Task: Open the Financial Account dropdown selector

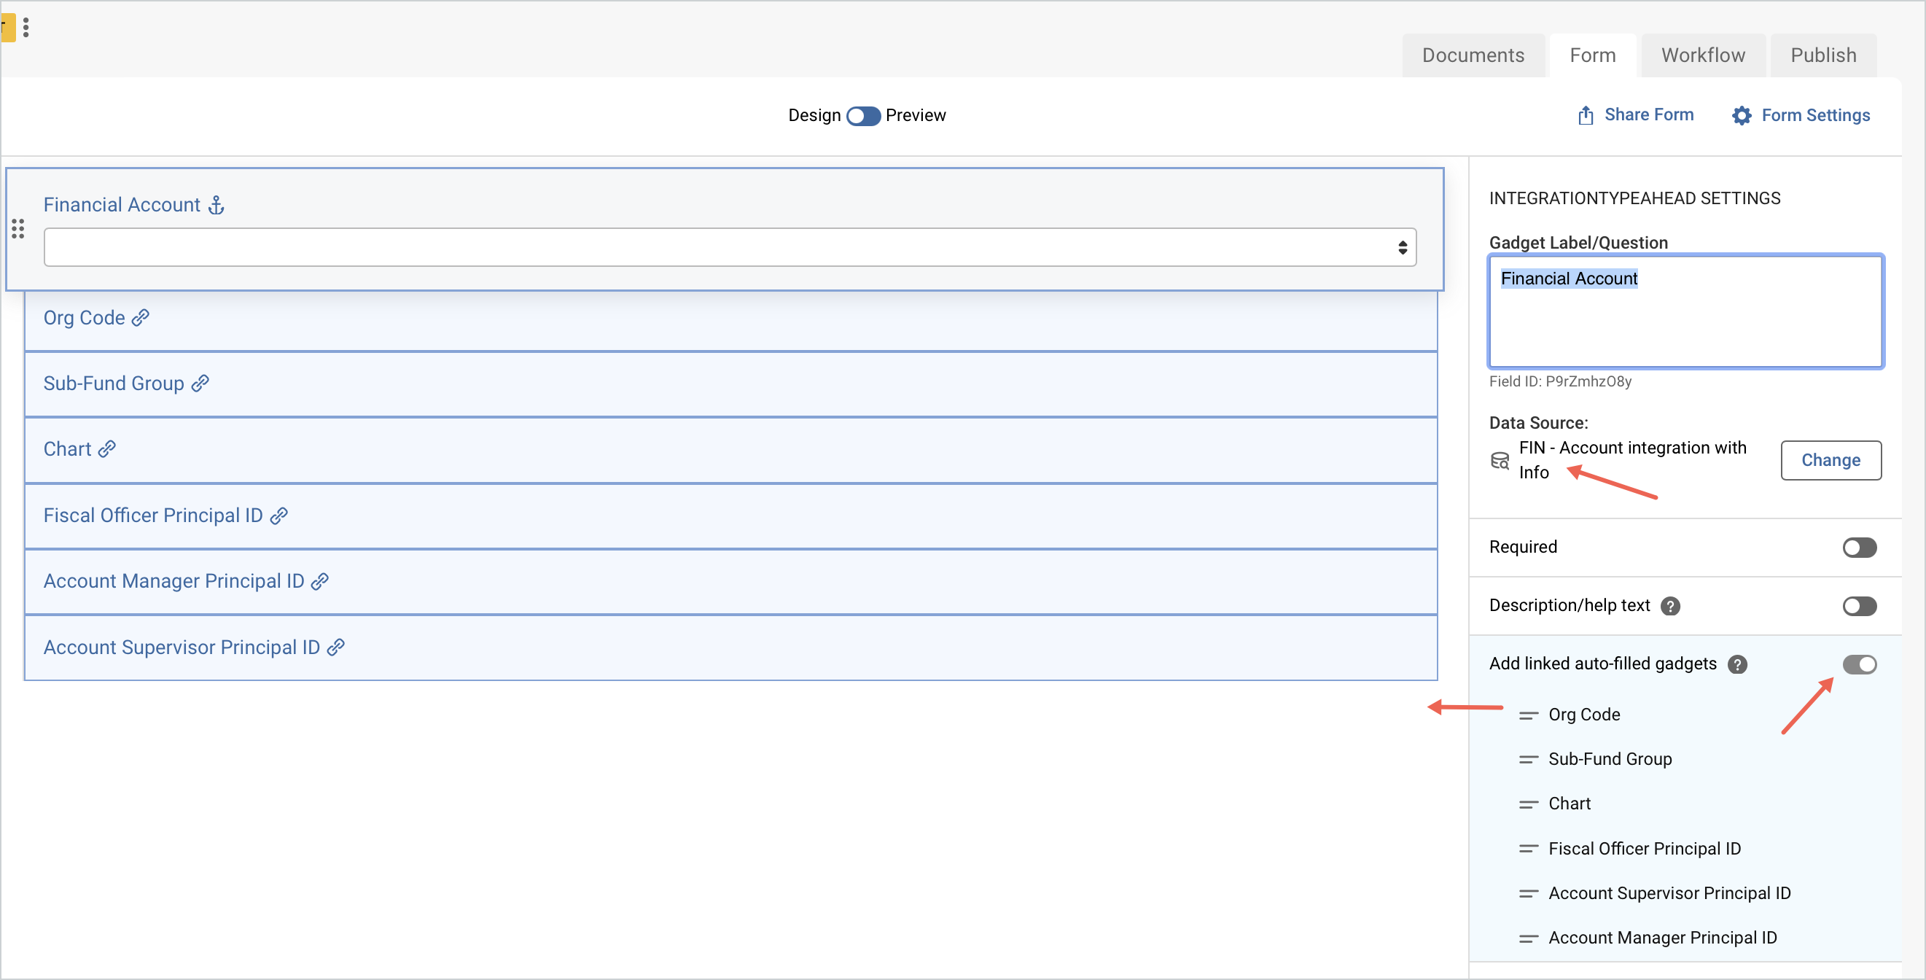Action: click(1402, 246)
